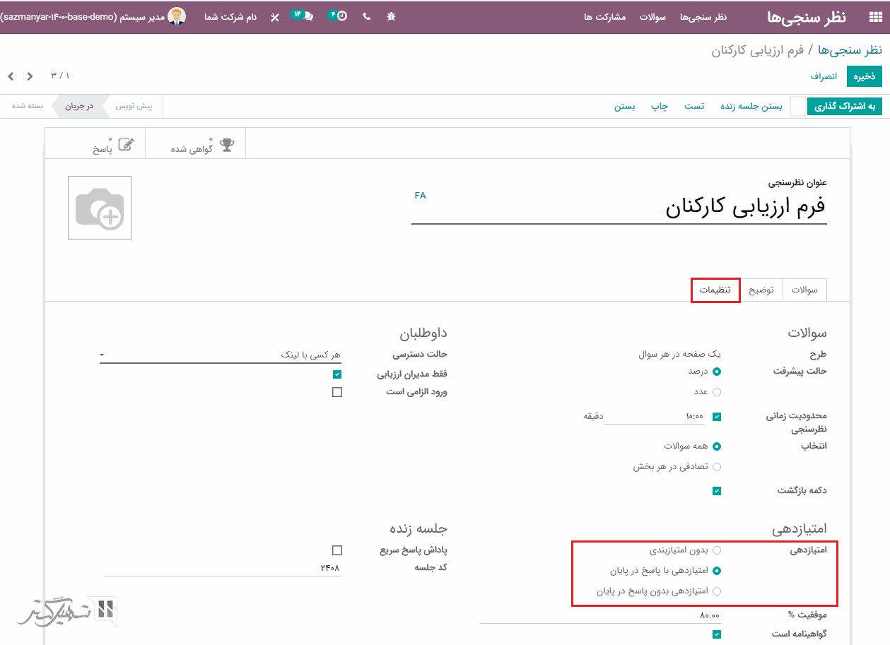Click the debug bug icon in top bar
This screenshot has height=645, width=890.
(391, 16)
